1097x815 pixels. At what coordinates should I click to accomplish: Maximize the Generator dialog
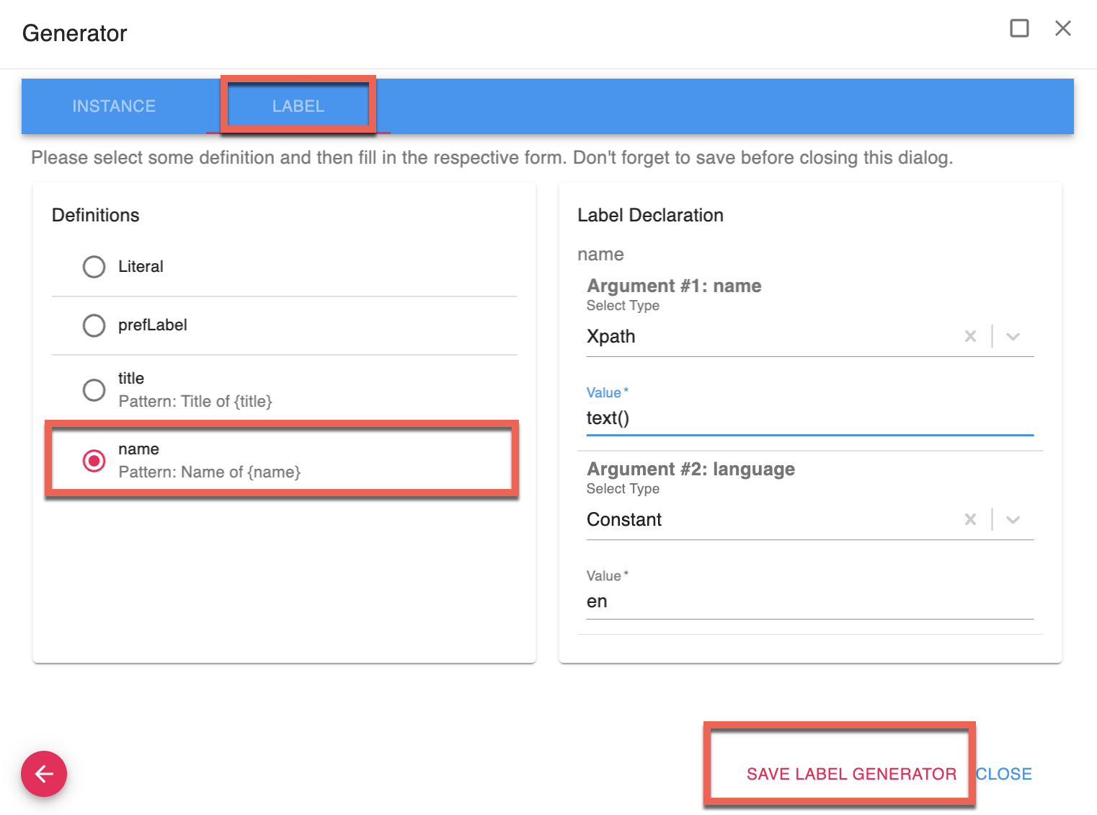click(x=1019, y=29)
